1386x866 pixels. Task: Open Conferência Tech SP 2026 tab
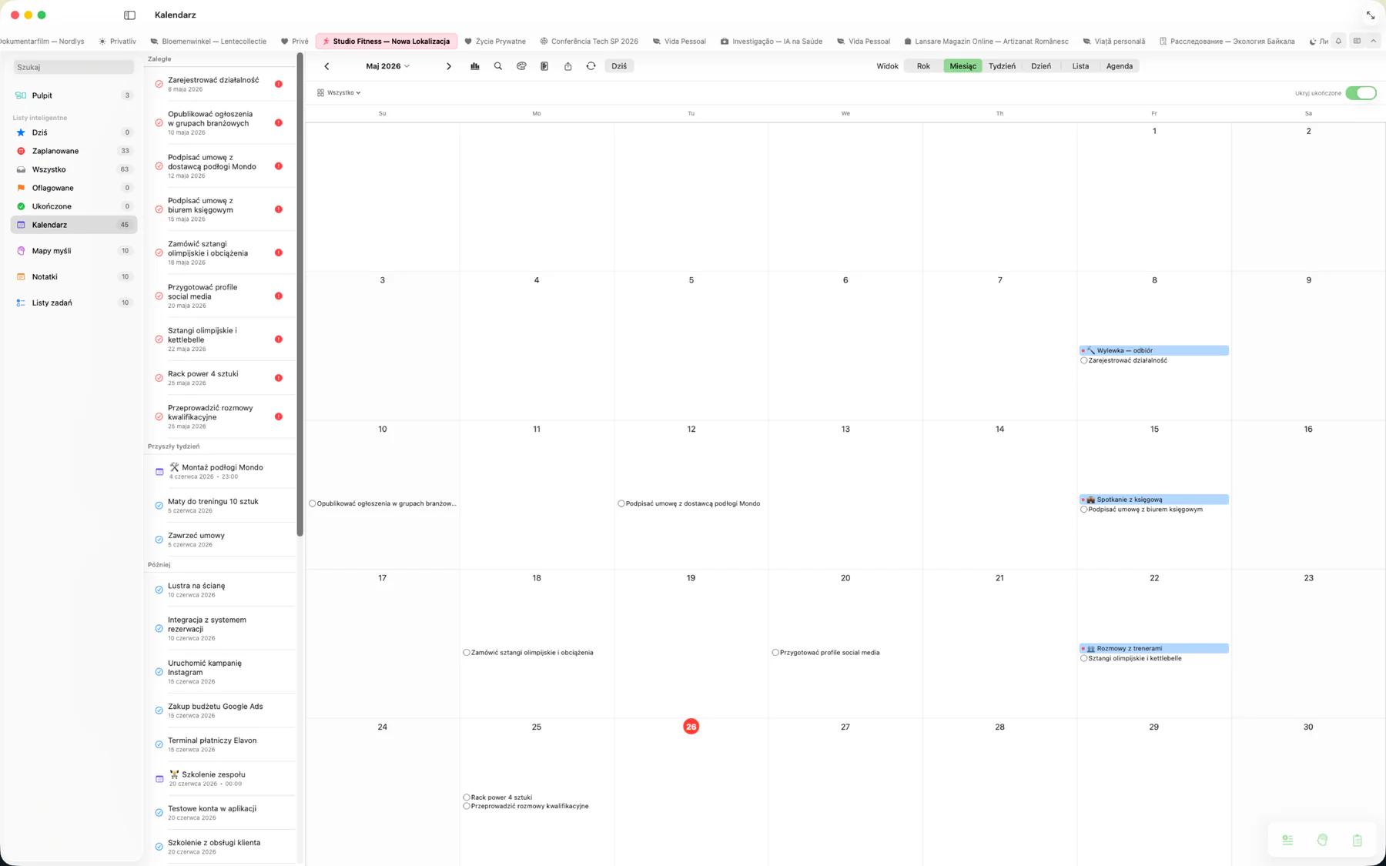(589, 42)
